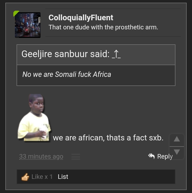Image resolution: width=192 pixels, height=193 pixels.
Task: Click the green online indicator on avatar
Action: pyautogui.click(x=16, y=13)
